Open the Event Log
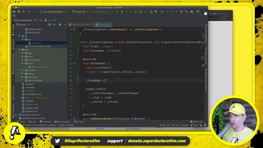 196,122
